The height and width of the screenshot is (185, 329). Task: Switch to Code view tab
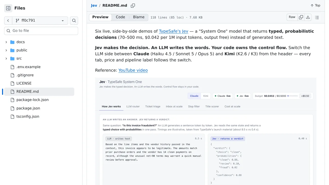[120, 17]
